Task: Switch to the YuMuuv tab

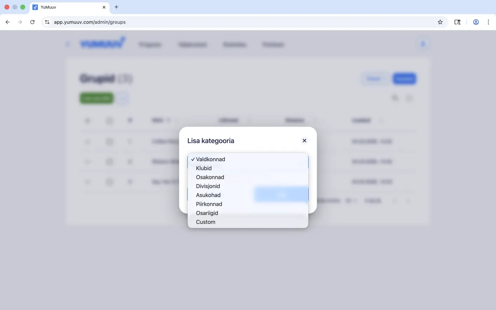Action: click(69, 7)
